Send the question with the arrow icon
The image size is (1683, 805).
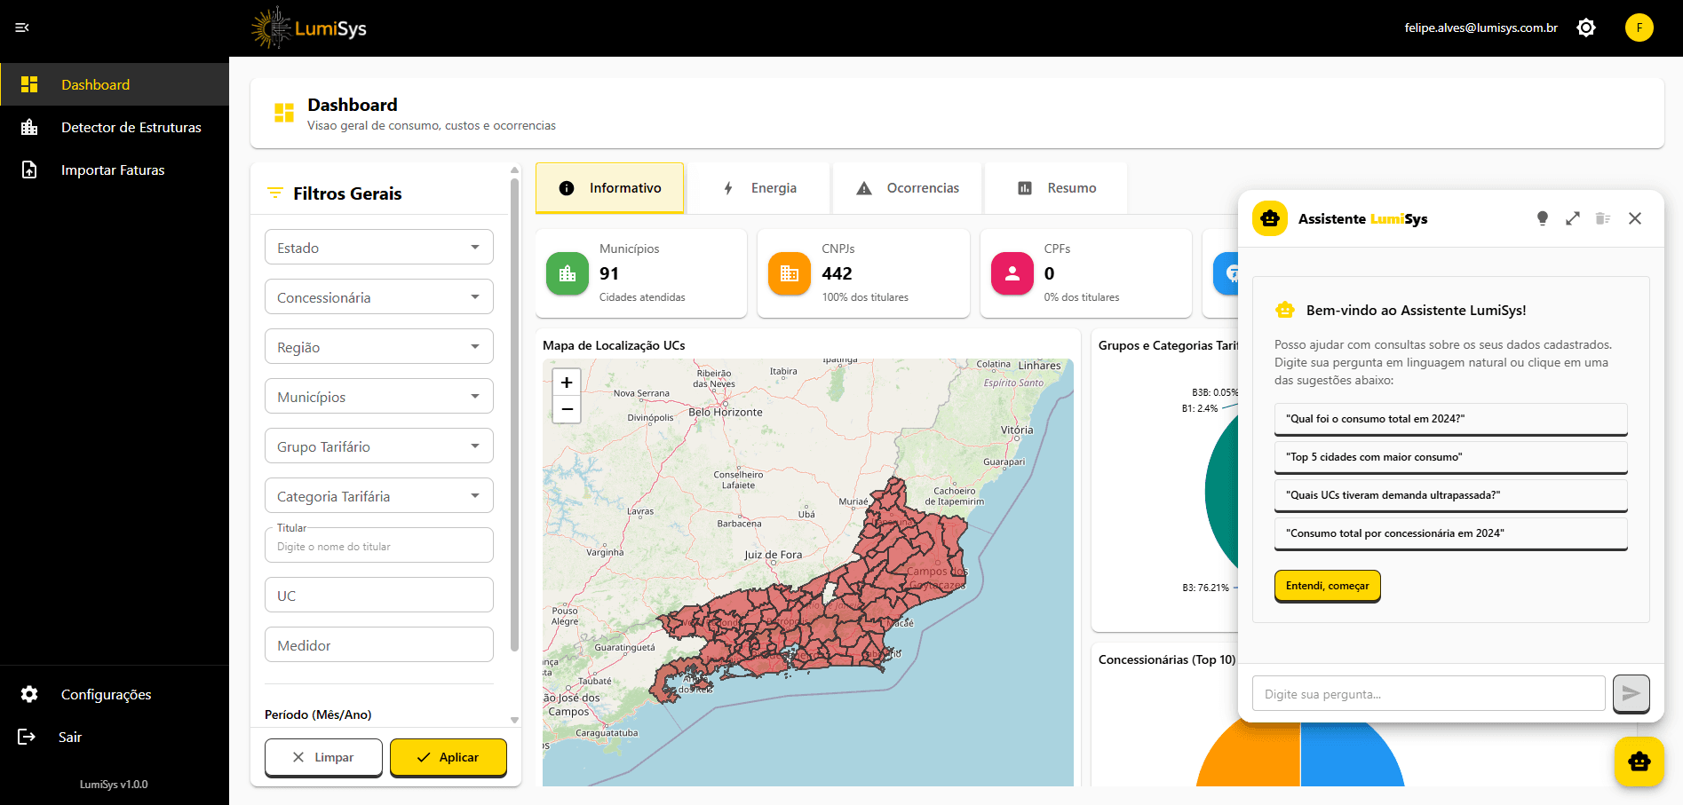(x=1631, y=693)
